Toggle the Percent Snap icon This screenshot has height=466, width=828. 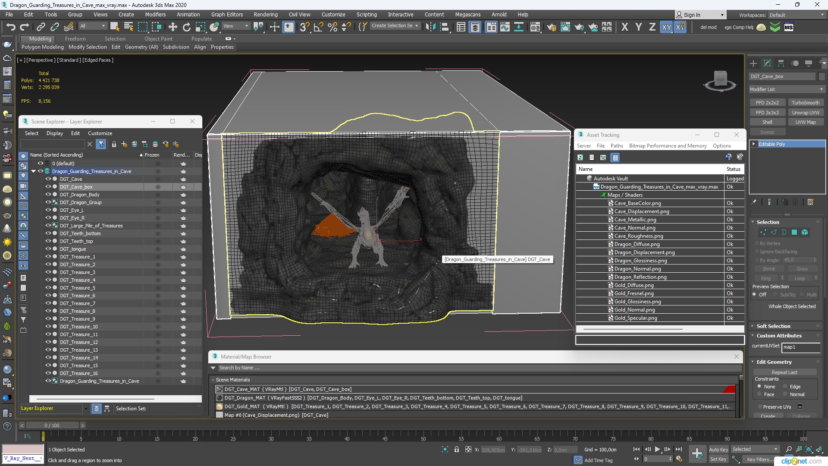(x=332, y=27)
